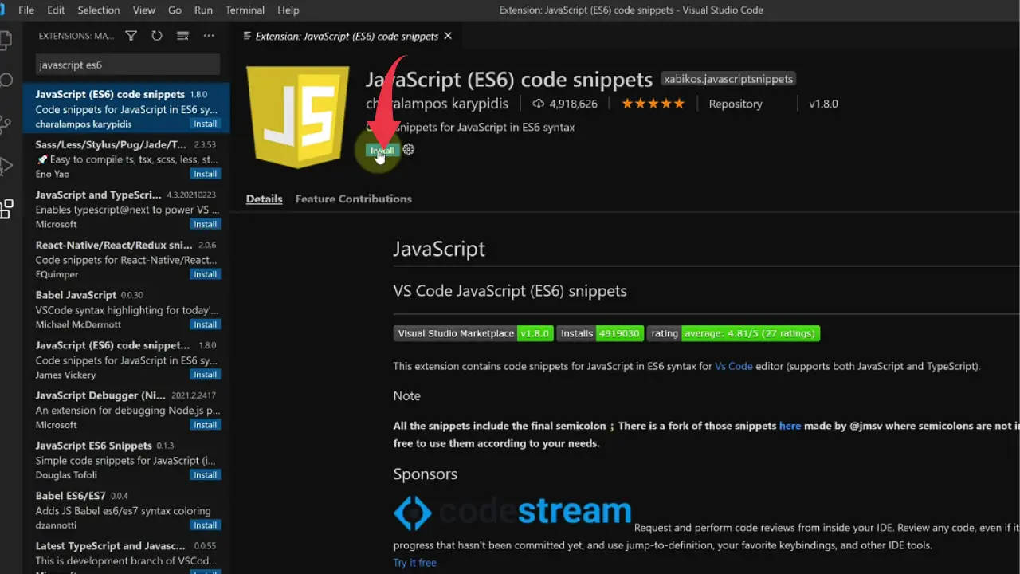Click the filter extensions funnel icon
Screen dimensions: 1020x574
(x=131, y=36)
